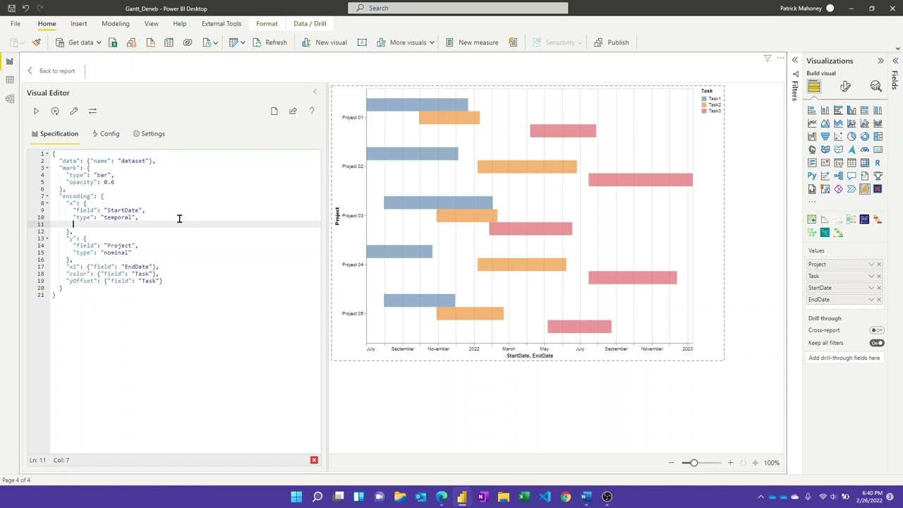The image size is (903, 508).
Task: Click the Quick measure icon after New measure
Action: [x=513, y=42]
